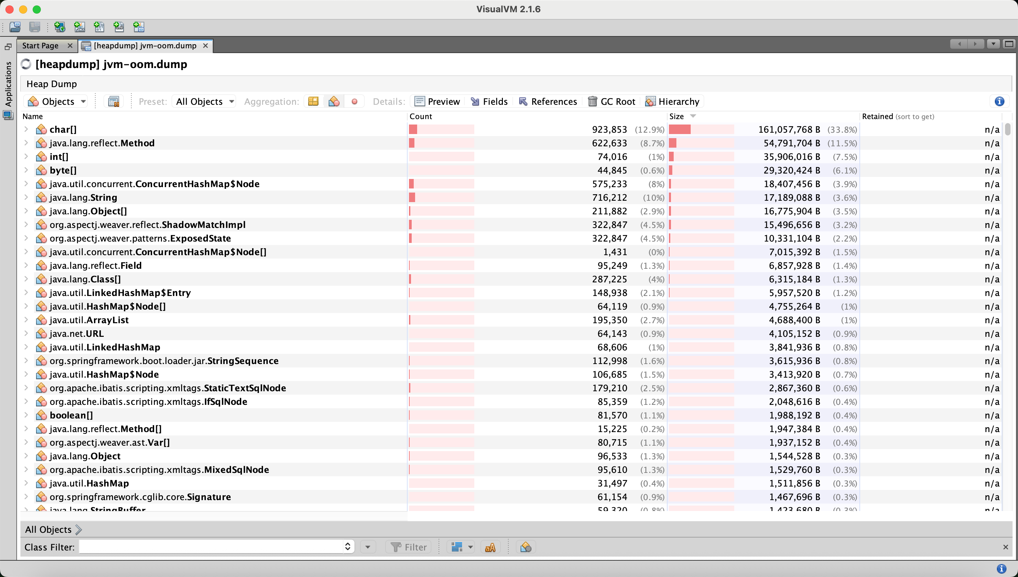Screen dimensions: 1018x577
Task: Toggle the Preview details button
Action: click(x=437, y=101)
